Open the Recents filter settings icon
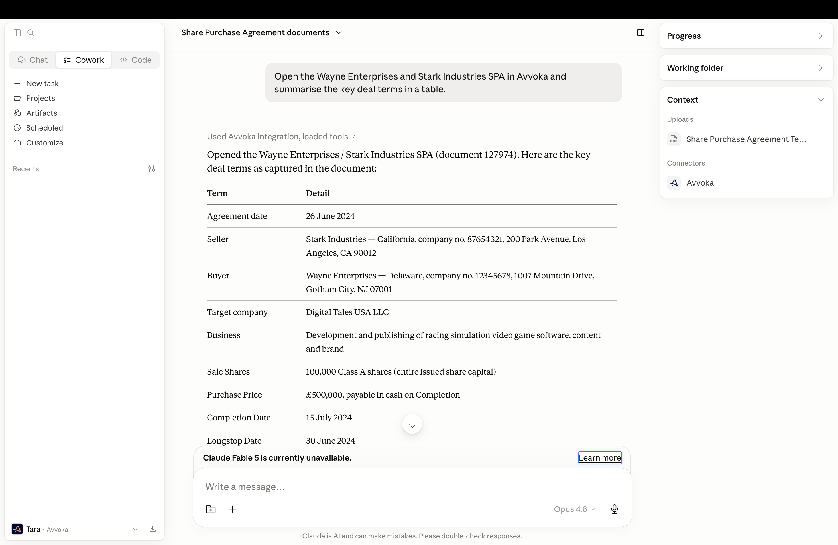 (x=151, y=169)
